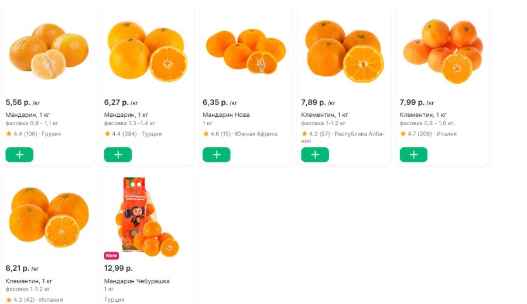The image size is (527, 304).
Task: Click the New badge on Чебурашка mandarin
Action: point(111,255)
